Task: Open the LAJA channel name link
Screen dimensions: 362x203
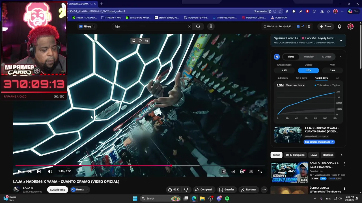Action: click(x=27, y=188)
